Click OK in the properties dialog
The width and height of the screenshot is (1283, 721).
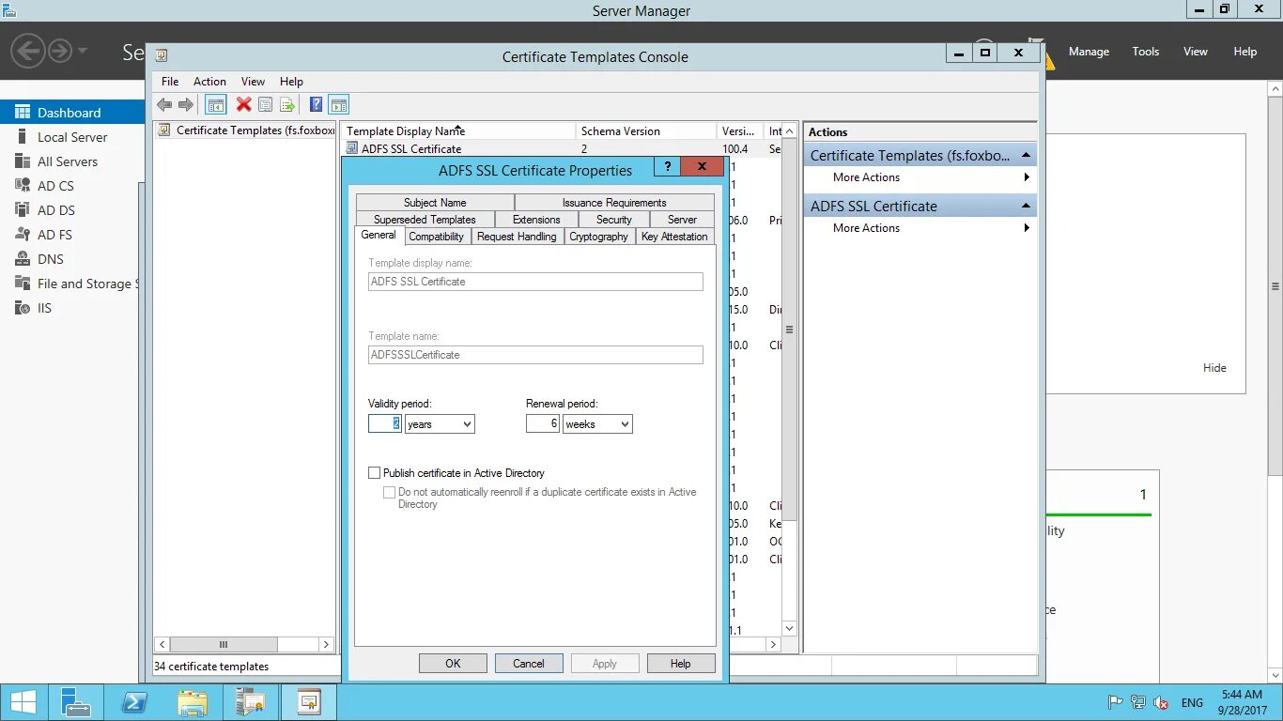[453, 664]
